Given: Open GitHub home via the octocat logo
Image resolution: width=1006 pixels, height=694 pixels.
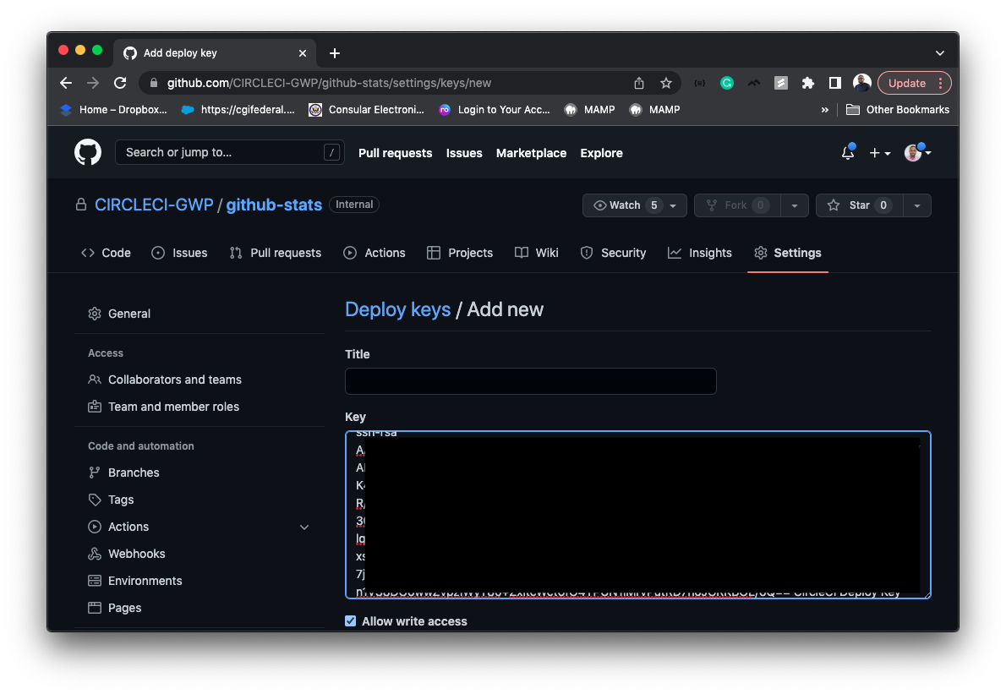Looking at the screenshot, I should pos(88,152).
